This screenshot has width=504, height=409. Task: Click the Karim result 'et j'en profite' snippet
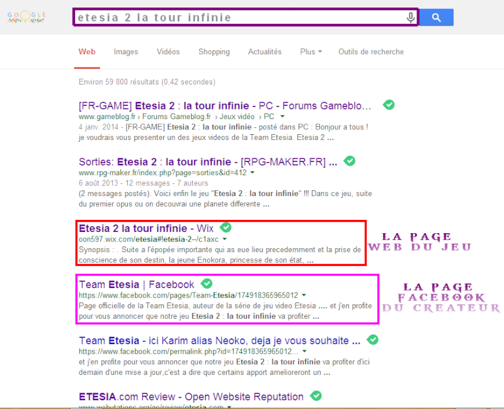coord(224,367)
